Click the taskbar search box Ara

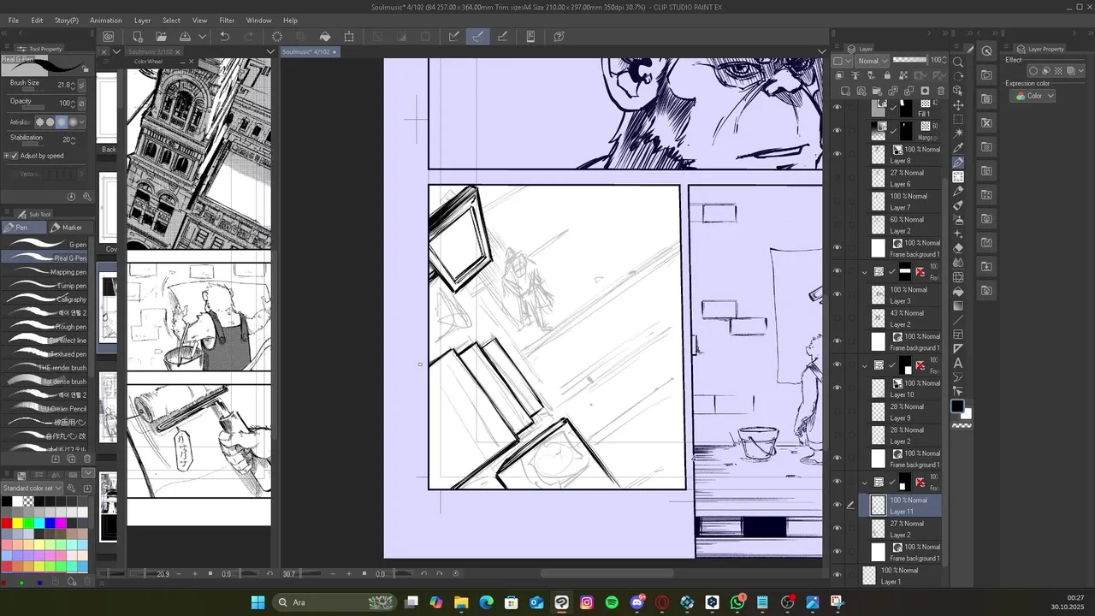[335, 602]
